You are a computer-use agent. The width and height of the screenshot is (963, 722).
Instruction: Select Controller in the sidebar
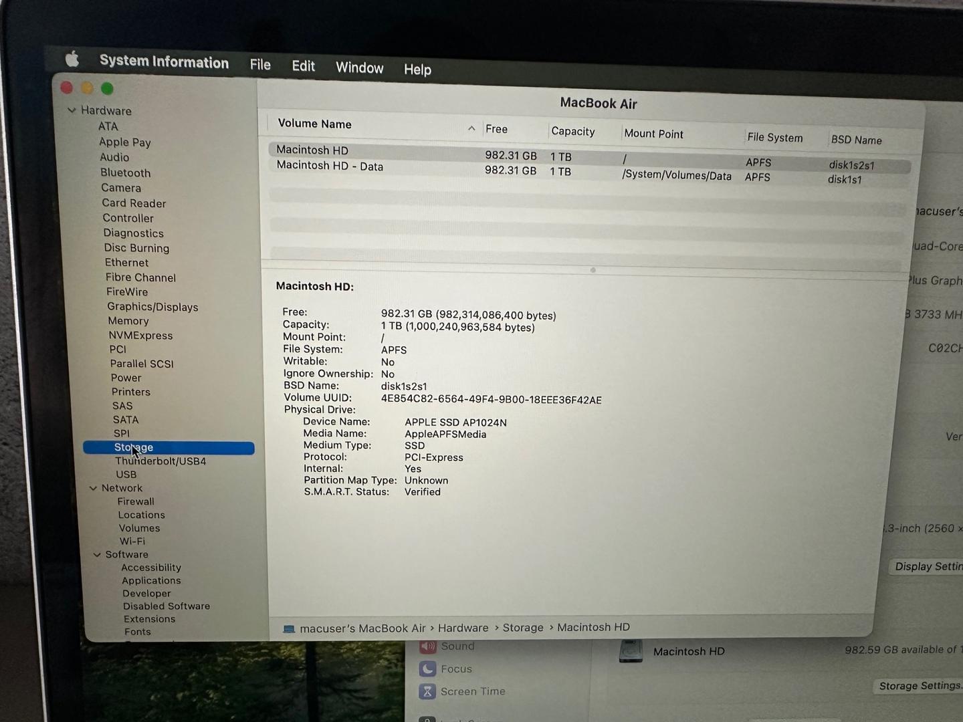click(x=128, y=218)
